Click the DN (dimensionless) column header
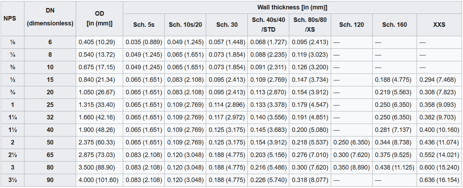The height and width of the screenshot is (188, 463). 50,18
